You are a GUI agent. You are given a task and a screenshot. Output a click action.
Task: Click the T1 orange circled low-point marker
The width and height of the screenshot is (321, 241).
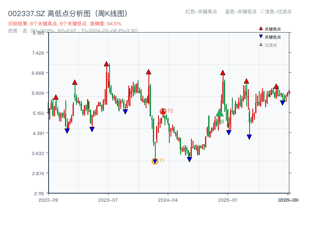[x=155, y=161]
